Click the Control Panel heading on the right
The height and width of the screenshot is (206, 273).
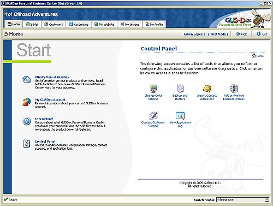pyautogui.click(x=159, y=49)
